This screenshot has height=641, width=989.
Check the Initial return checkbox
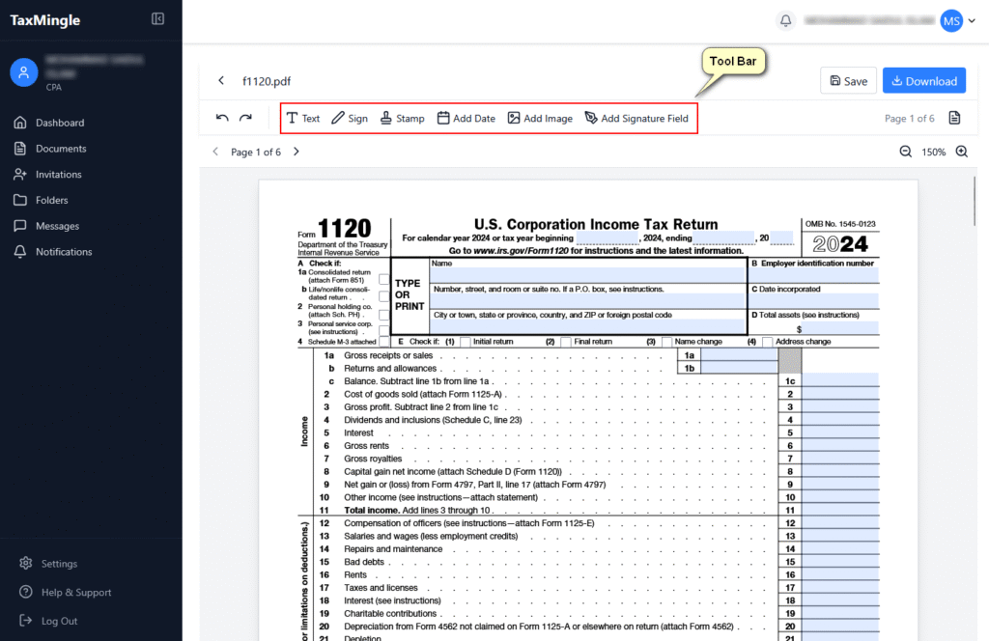tap(466, 342)
